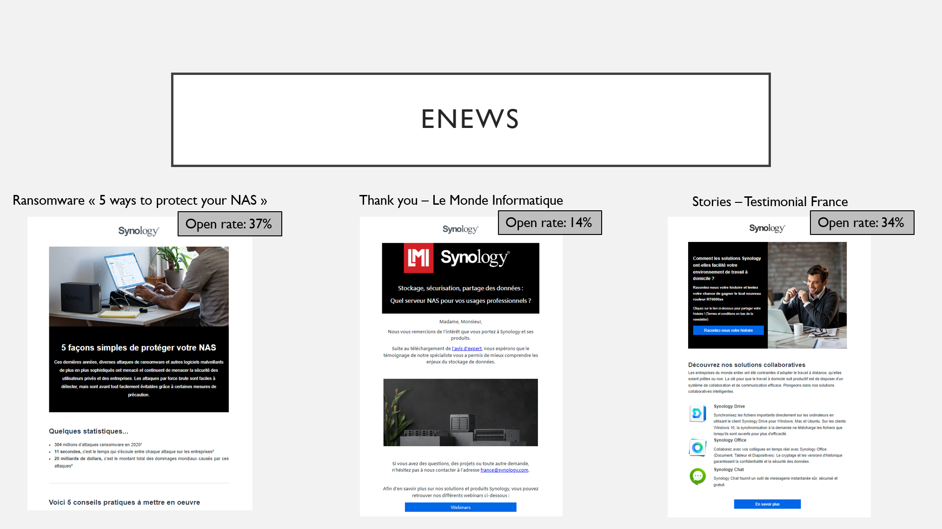Click the Synology Office icon
Screen dimensions: 942x529
click(697, 448)
